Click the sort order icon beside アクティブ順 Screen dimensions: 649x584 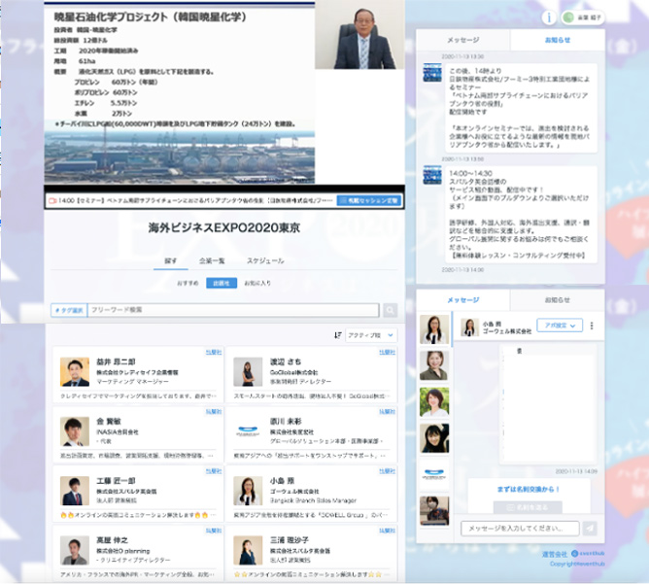tap(338, 335)
